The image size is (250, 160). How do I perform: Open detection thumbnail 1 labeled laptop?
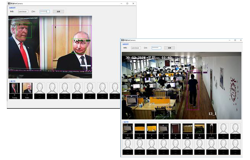(x=140, y=129)
